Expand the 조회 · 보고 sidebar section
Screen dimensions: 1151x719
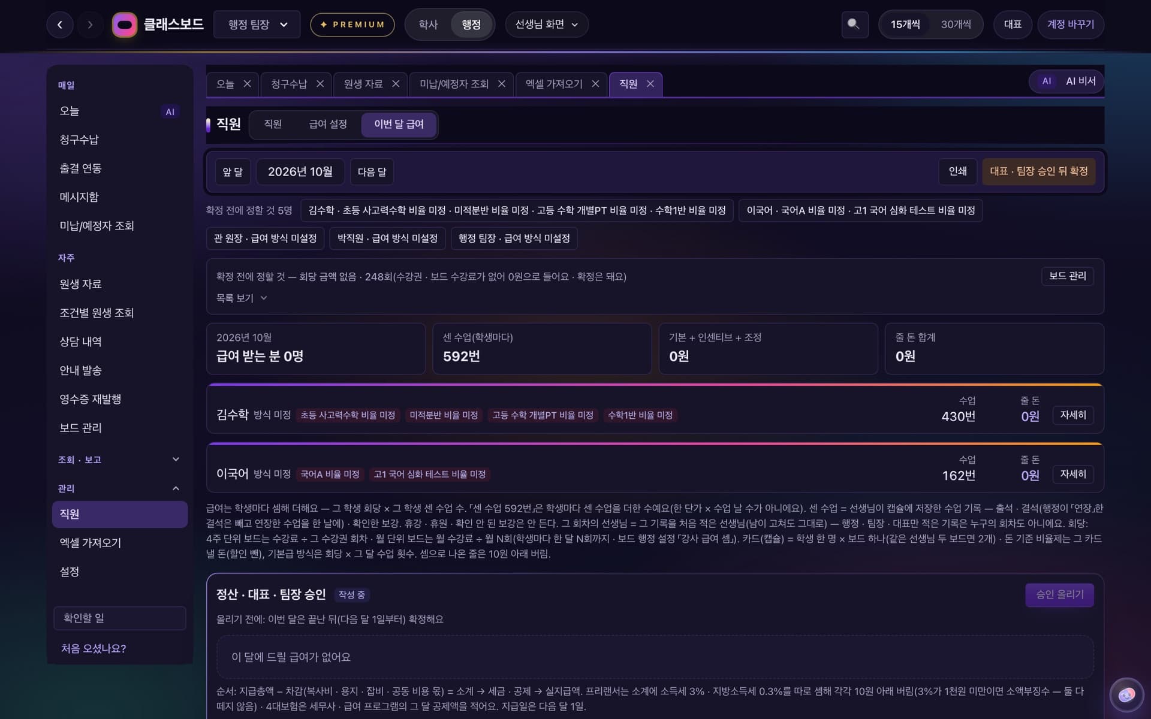coord(119,460)
